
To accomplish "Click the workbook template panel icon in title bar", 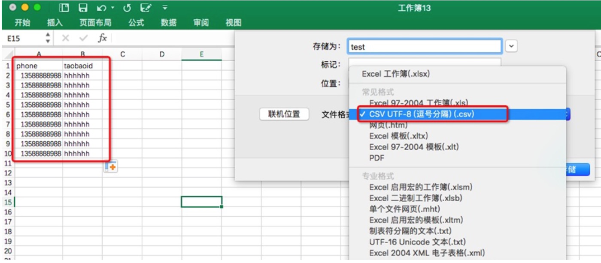I will [x=64, y=8].
